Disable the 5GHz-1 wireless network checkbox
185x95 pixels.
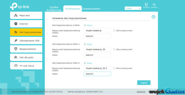[x=85, y=44]
